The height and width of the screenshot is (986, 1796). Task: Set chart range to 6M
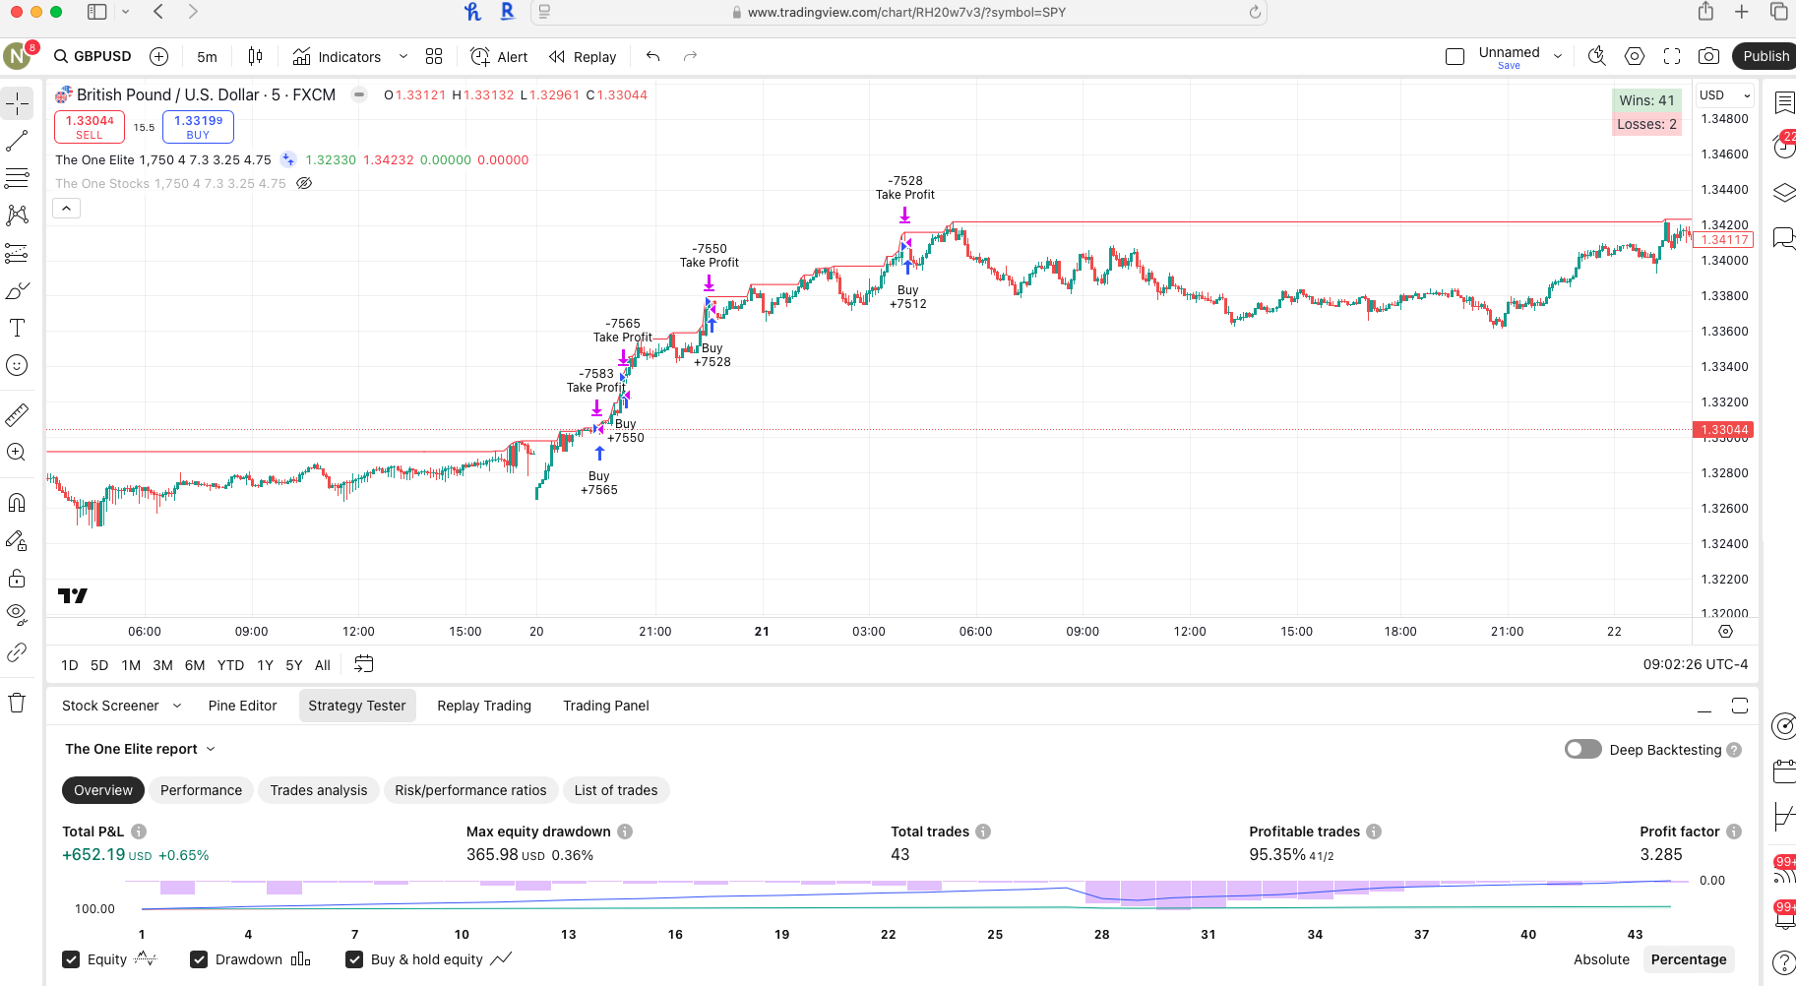click(195, 665)
